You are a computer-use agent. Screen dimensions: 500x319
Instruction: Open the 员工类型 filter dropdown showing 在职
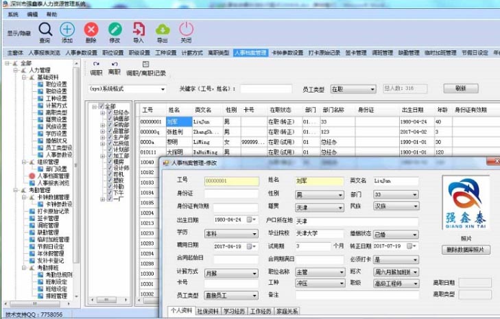372,89
